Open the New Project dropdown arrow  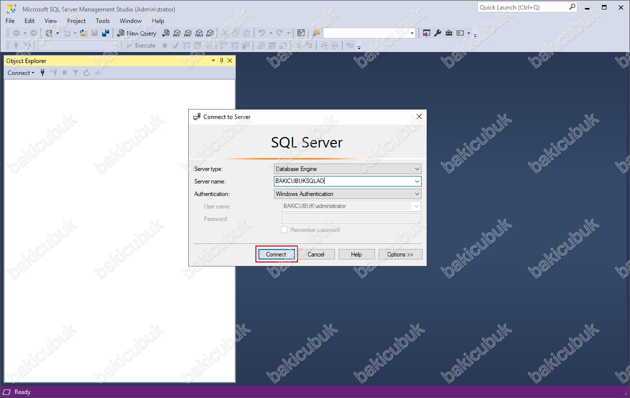57,33
